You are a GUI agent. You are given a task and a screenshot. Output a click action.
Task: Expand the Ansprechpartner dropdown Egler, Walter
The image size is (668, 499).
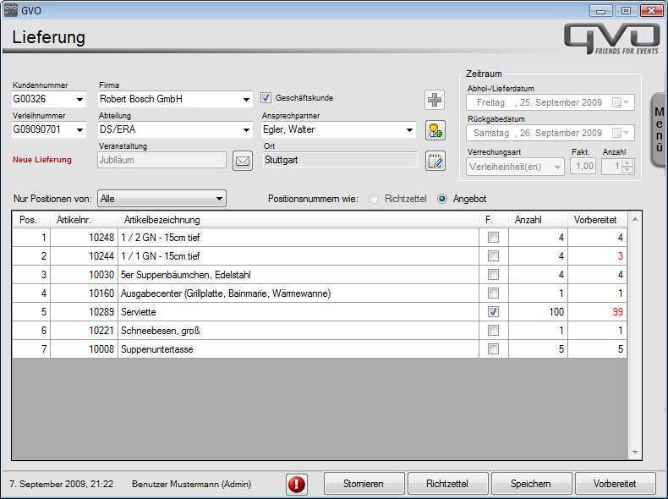pyautogui.click(x=409, y=129)
